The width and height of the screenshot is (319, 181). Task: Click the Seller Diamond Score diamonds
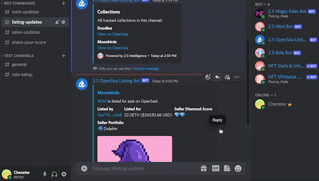coord(180,115)
